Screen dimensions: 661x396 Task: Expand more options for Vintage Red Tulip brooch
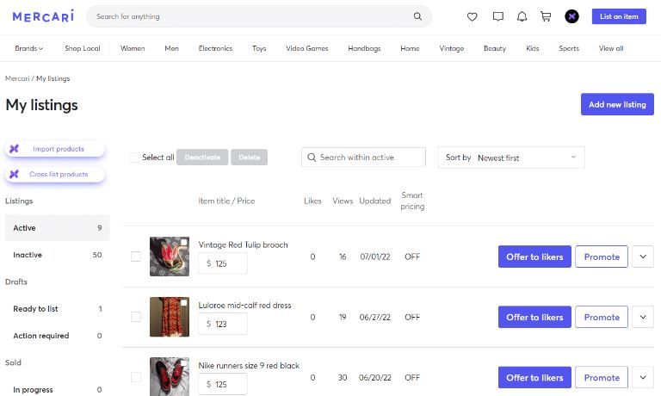tap(643, 257)
